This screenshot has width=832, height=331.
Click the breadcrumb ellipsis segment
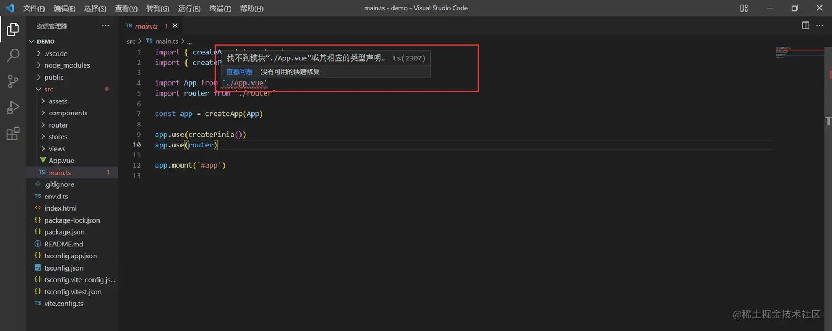pos(189,41)
